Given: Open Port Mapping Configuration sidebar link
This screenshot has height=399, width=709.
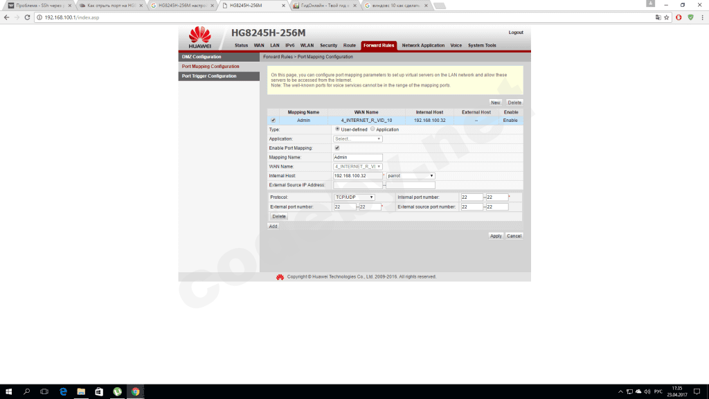Looking at the screenshot, I should coord(219,66).
